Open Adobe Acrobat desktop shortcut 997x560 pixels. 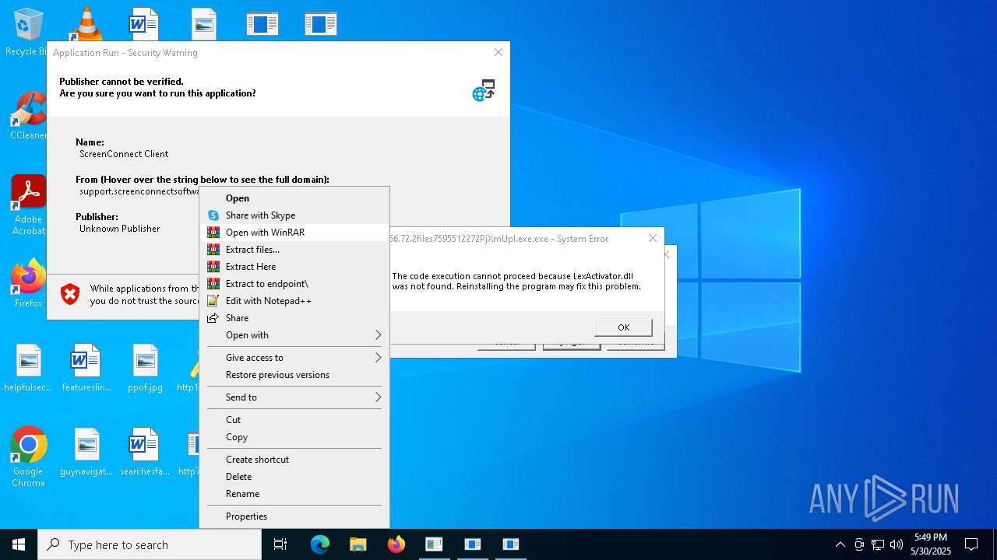tap(28, 205)
